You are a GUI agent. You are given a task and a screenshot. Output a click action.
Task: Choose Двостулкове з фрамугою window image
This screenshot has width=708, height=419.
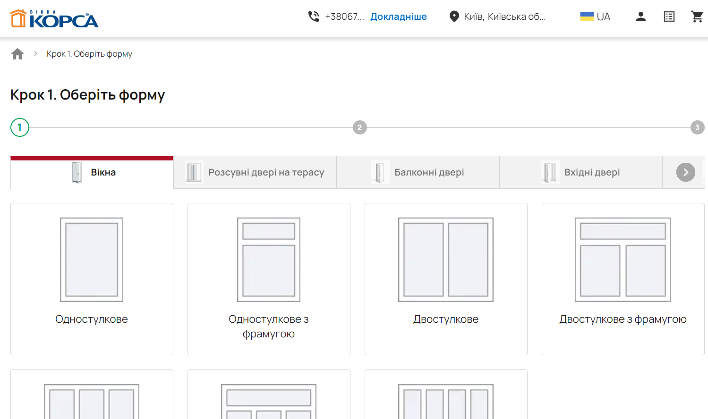coord(623,260)
